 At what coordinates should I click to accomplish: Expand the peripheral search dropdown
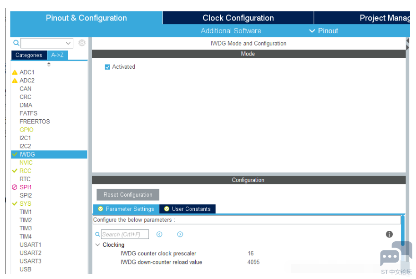(68, 43)
